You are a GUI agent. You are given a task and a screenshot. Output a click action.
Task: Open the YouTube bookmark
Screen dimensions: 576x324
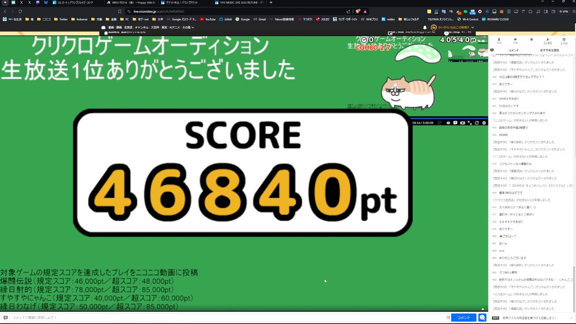pyautogui.click(x=208, y=19)
